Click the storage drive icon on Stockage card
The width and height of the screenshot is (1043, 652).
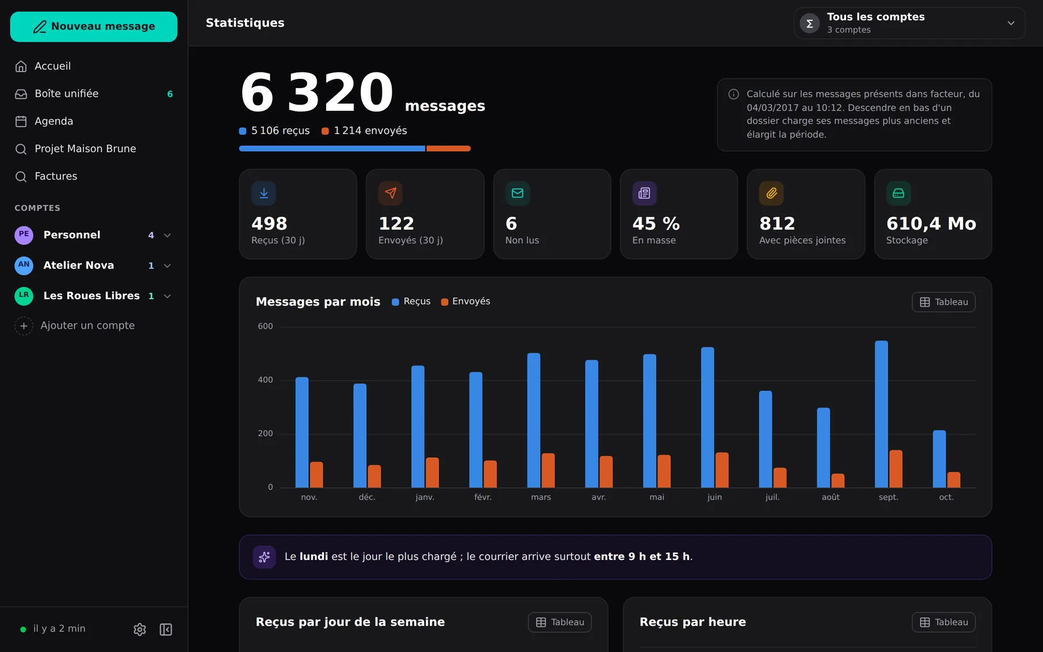tap(898, 193)
